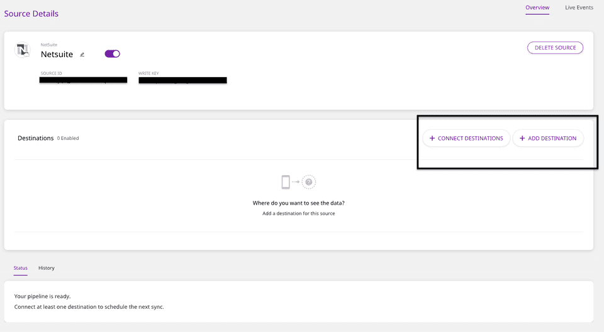Open the History tab
Viewport: 604px width, 332px height.
pyautogui.click(x=47, y=268)
